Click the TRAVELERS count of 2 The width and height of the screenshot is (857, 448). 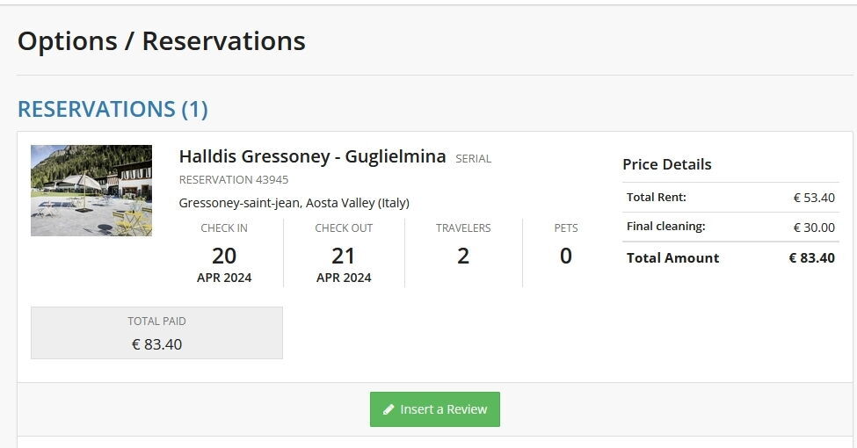(463, 256)
